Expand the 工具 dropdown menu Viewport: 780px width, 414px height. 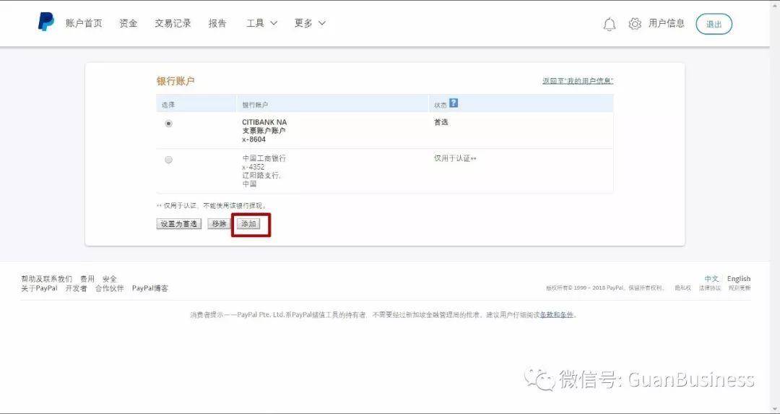tap(261, 23)
